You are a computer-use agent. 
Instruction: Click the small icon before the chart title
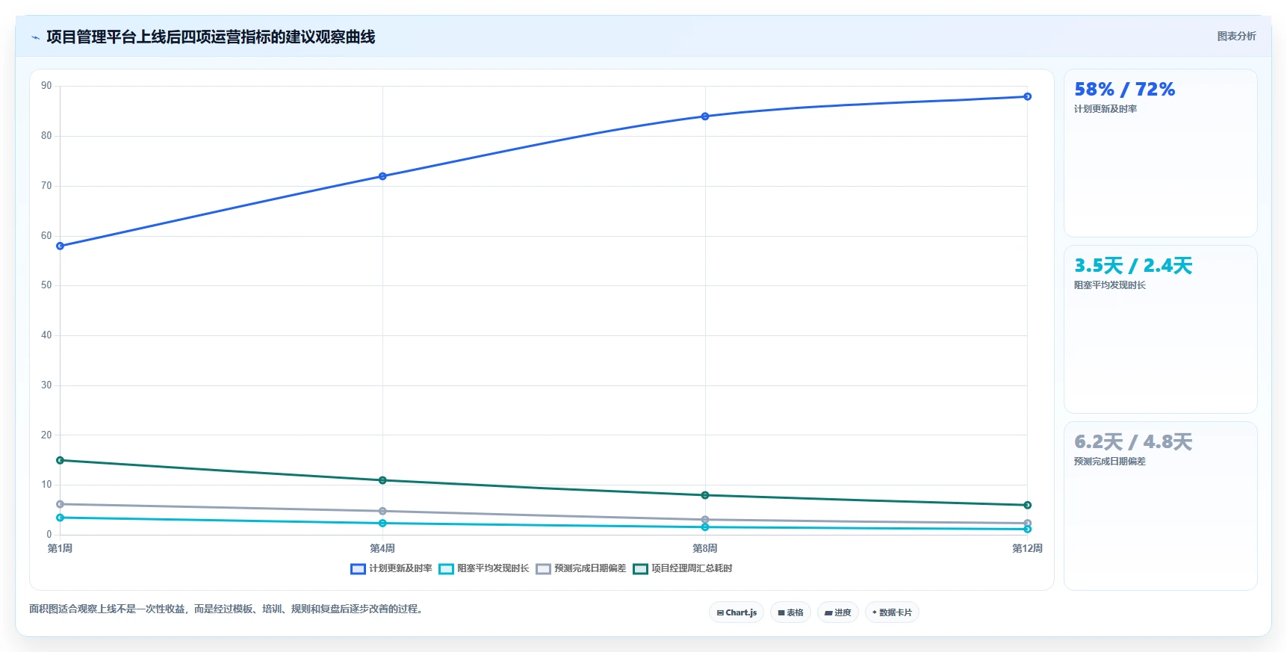click(x=35, y=37)
